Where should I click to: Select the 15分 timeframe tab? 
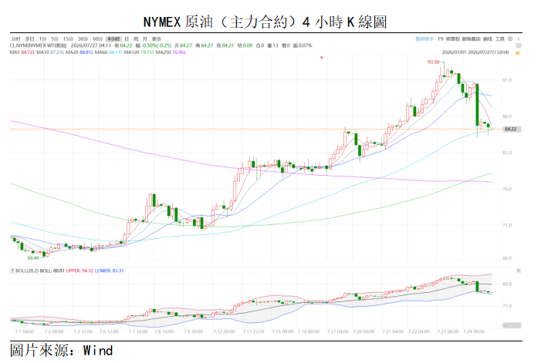pos(68,39)
